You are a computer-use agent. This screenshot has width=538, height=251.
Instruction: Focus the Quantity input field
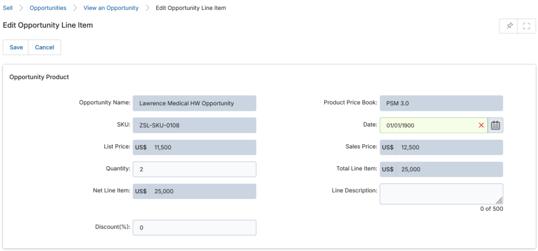195,169
